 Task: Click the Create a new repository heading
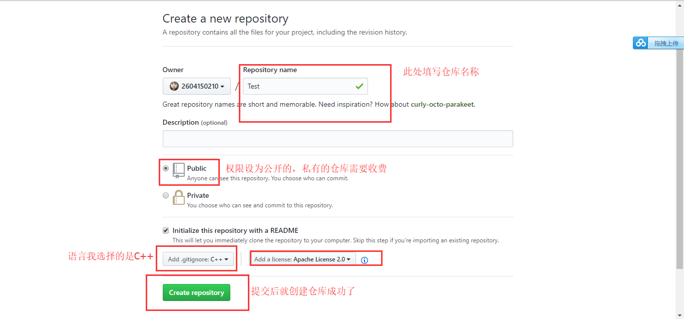(225, 19)
